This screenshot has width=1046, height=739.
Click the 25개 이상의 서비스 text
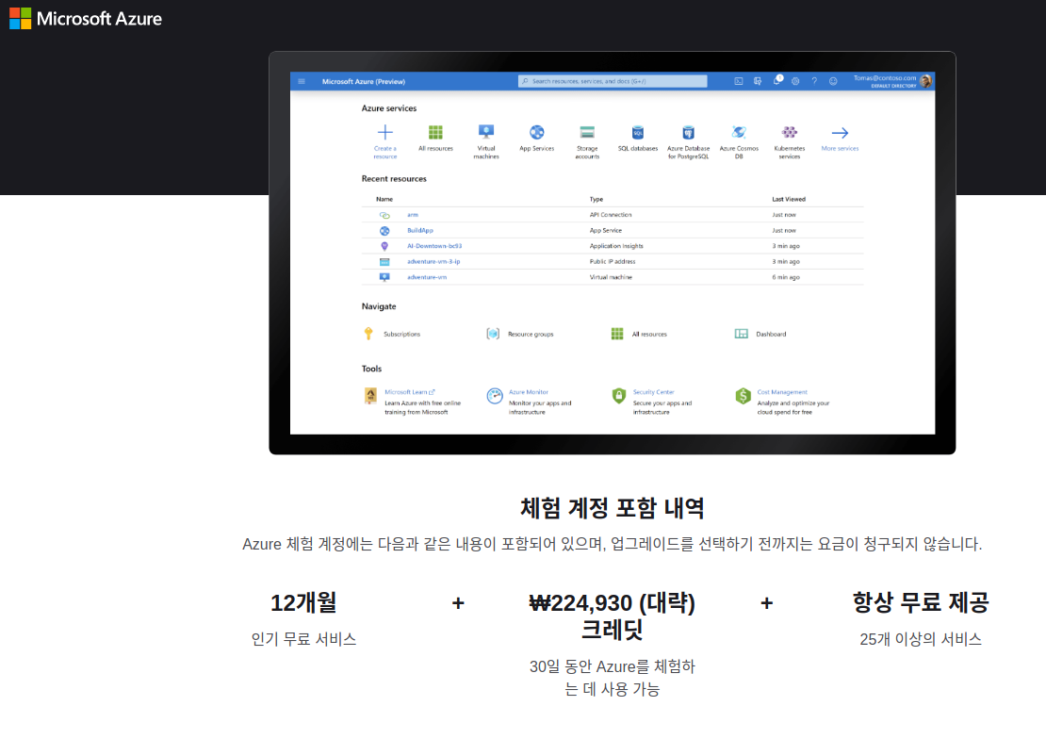pos(921,639)
